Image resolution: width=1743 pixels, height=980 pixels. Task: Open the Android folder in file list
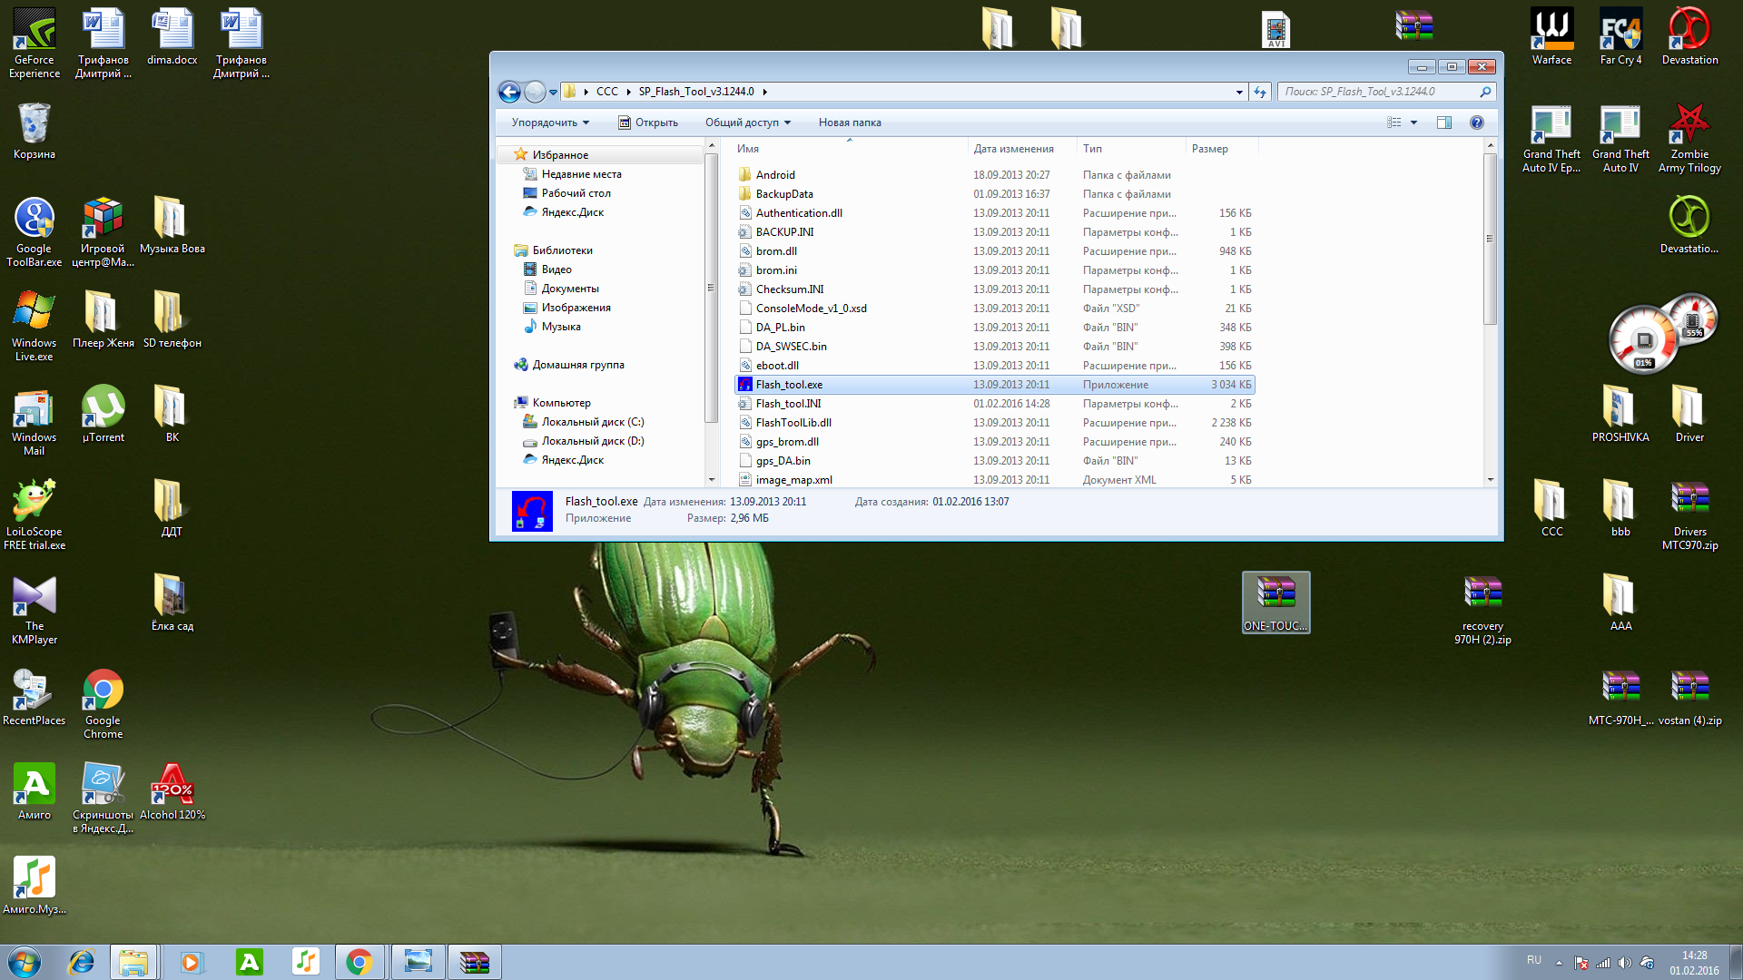pos(774,175)
